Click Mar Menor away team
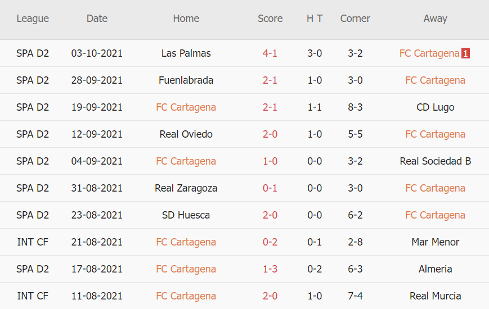This screenshot has width=489, height=309. [435, 242]
